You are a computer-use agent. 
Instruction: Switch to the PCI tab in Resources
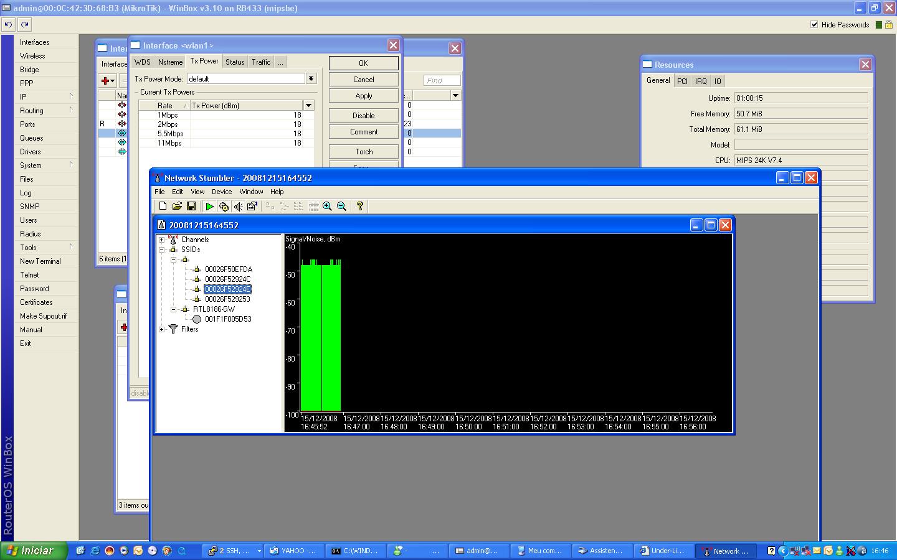click(682, 81)
